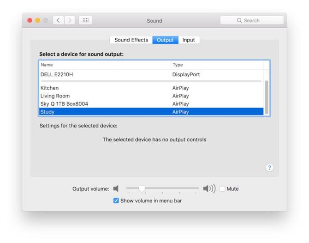309x243 pixels.
Task: Switch to the Sound Effects tab
Action: tap(131, 40)
